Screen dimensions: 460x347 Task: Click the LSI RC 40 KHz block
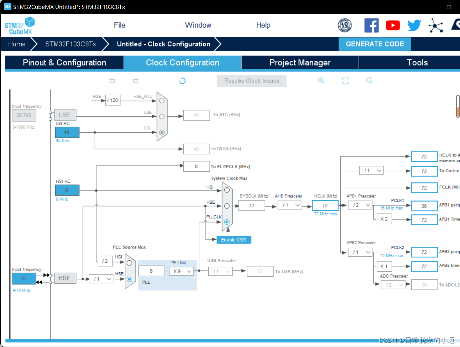coord(67,132)
